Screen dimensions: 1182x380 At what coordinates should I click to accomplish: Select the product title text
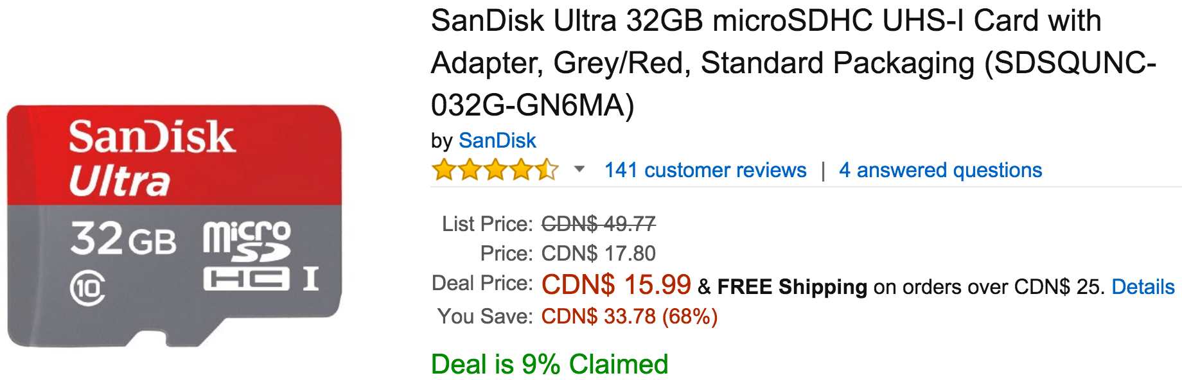793,63
